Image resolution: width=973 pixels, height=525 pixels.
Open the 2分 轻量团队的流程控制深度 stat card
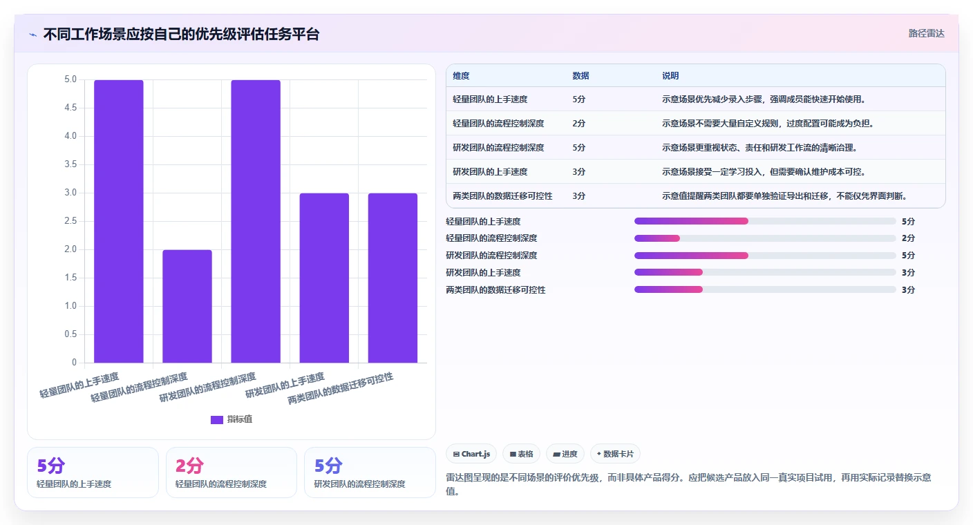232,472
